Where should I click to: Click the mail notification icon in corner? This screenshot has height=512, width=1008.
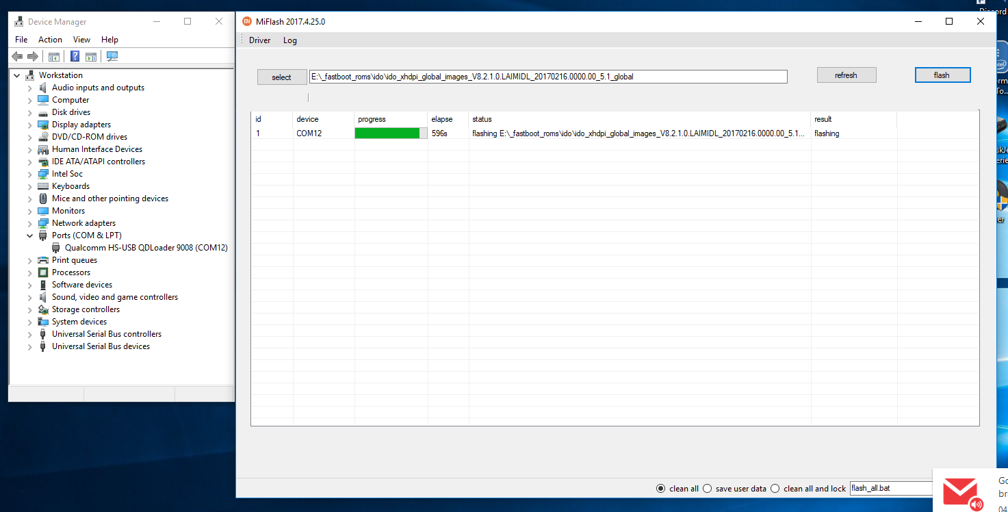point(959,491)
